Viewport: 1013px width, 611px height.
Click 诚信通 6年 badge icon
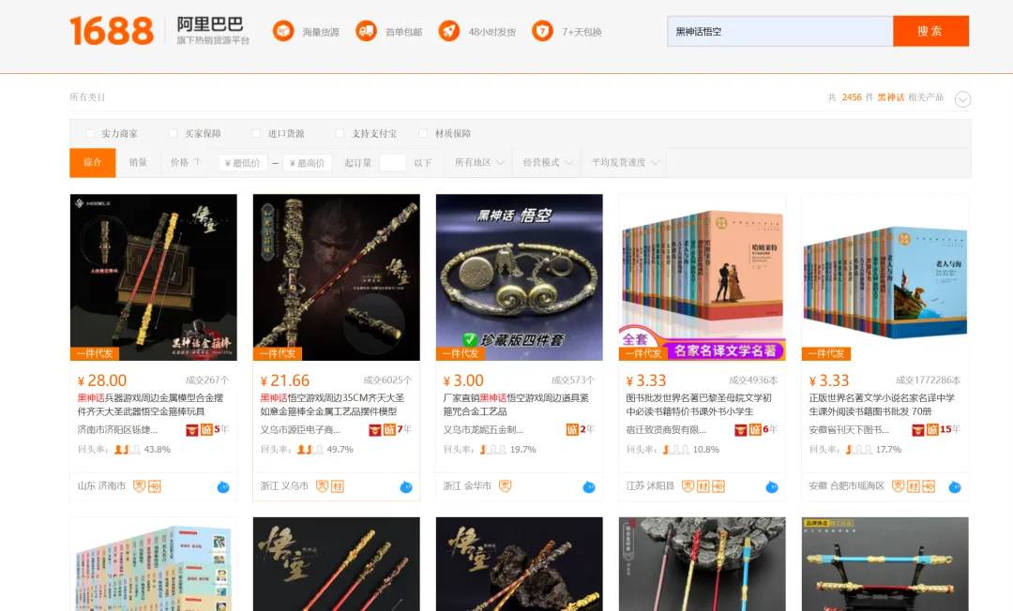tap(755, 430)
